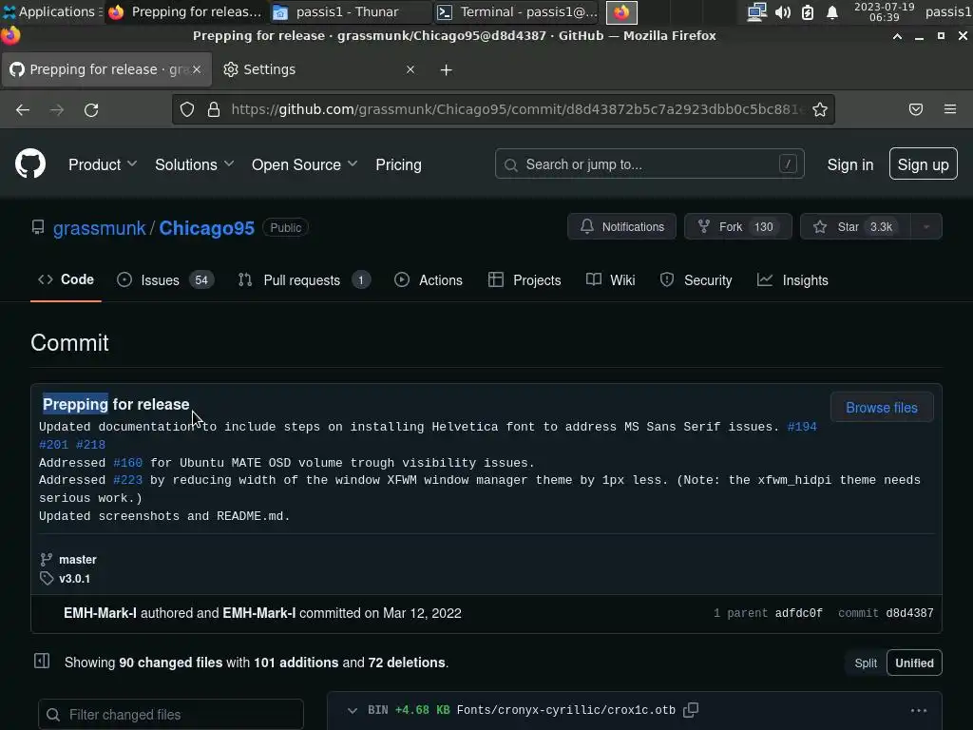Image resolution: width=973 pixels, height=730 pixels.
Task: Click the GitHub Octocat logo
Action: pos(30,163)
